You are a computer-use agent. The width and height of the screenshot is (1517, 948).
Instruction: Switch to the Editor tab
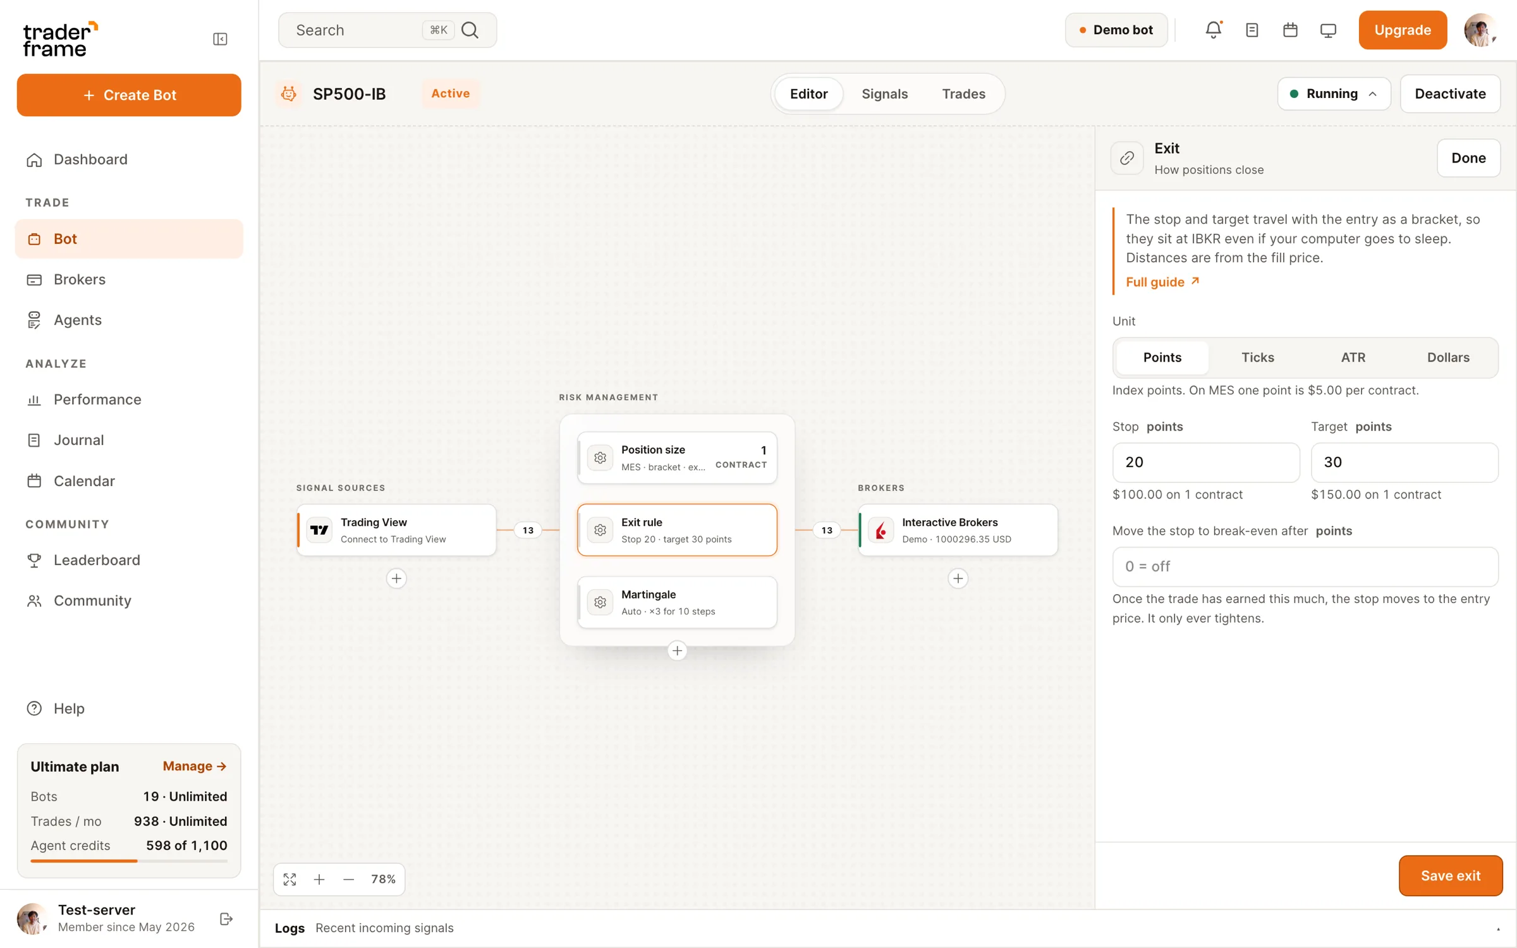pyautogui.click(x=808, y=94)
